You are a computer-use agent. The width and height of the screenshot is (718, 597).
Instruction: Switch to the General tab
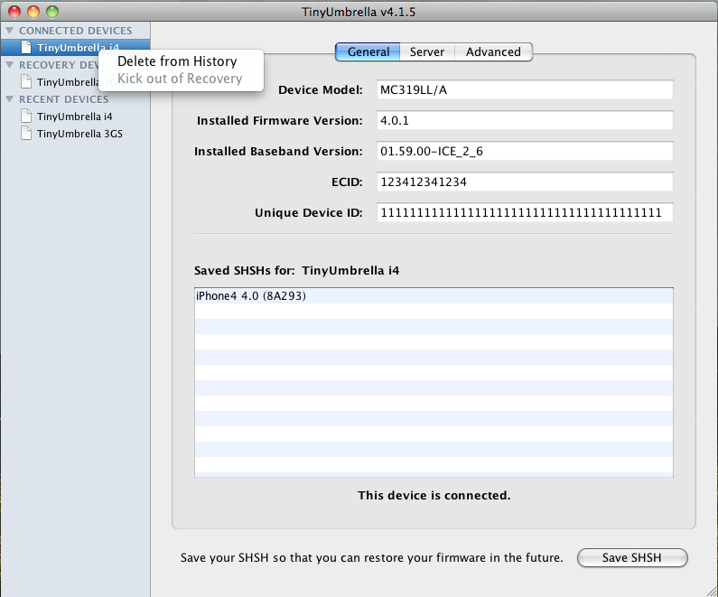(368, 52)
